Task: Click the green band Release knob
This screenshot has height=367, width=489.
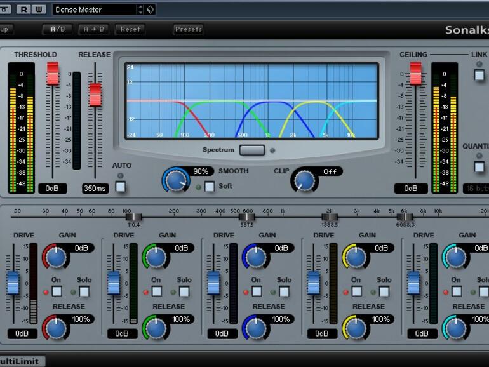Action: [x=156, y=328]
